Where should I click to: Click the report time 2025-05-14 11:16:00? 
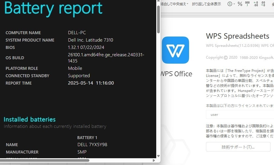click(91, 83)
